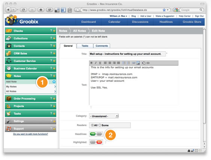Image resolution: width=211 pixels, height=160 pixels.
Task: Select the Some readers radio button
Action: click(x=100, y=125)
